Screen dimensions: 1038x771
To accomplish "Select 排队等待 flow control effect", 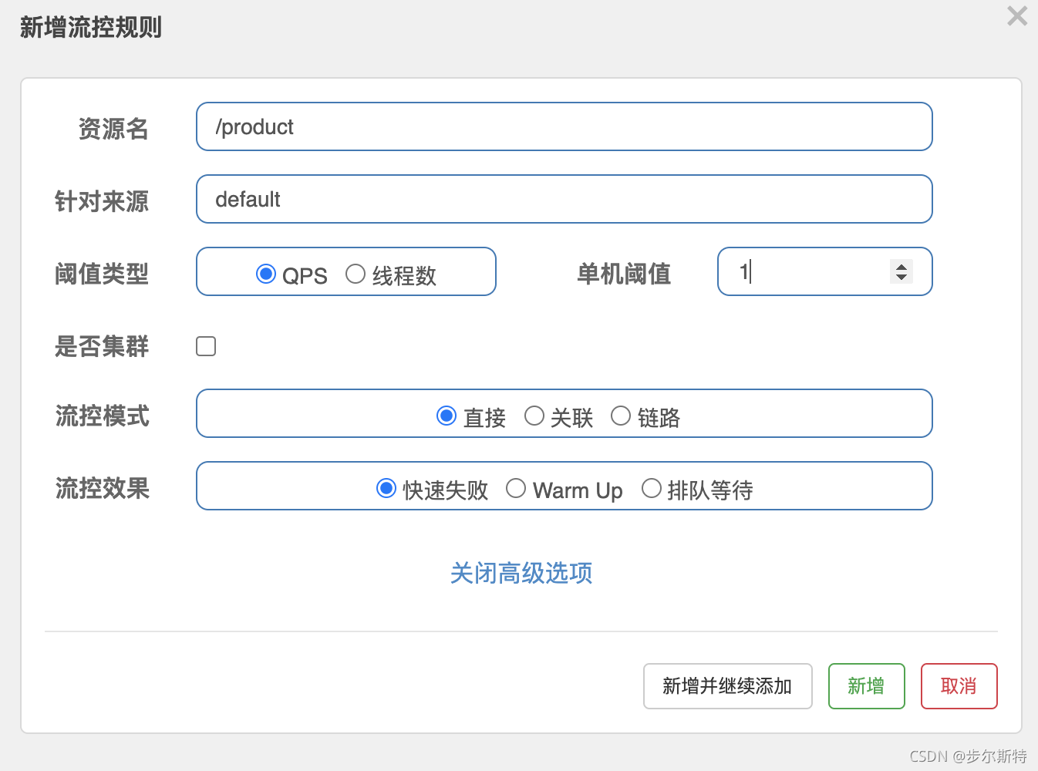I will 652,488.
